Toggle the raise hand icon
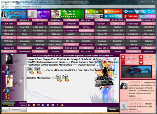This screenshot has width=157, height=114. click(x=29, y=105)
